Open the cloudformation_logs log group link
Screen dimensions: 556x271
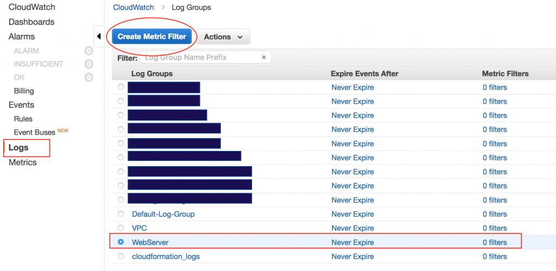(x=166, y=256)
